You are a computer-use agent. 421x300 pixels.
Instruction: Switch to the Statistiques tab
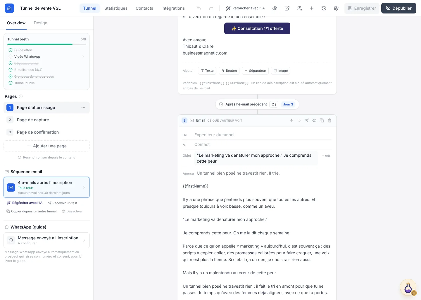tap(116, 8)
